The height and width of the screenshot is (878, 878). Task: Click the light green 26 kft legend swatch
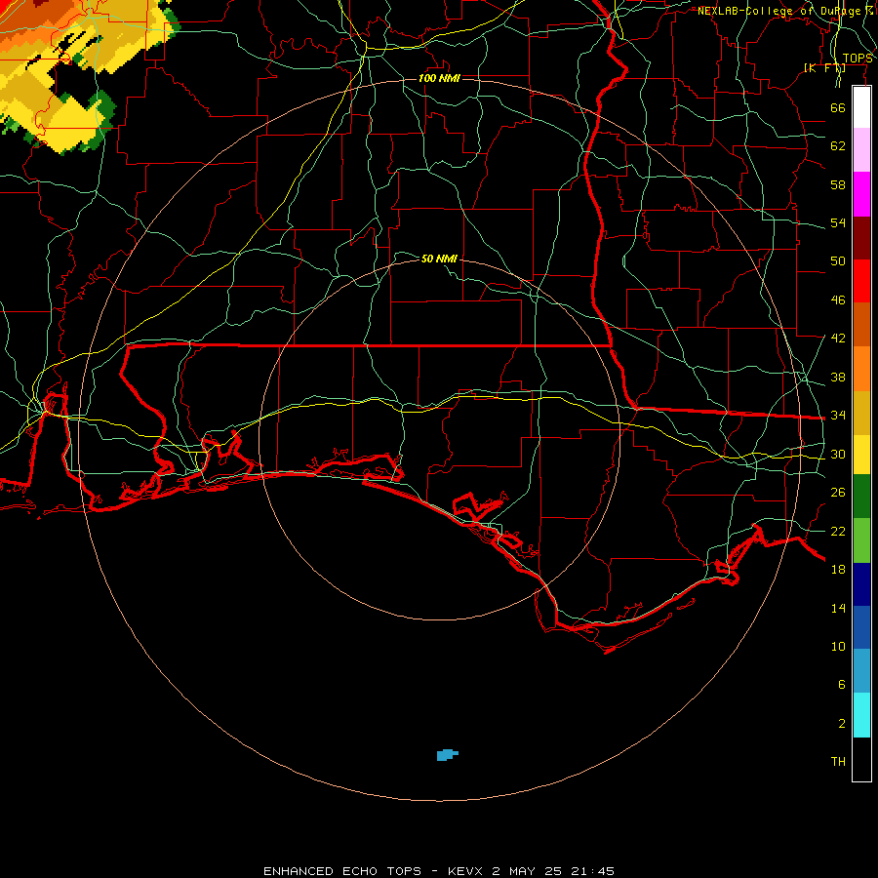pyautogui.click(x=861, y=540)
